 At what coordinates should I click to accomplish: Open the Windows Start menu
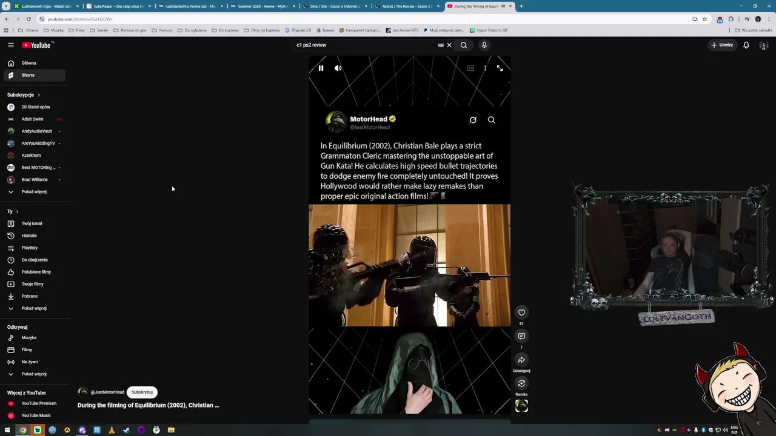[7, 430]
